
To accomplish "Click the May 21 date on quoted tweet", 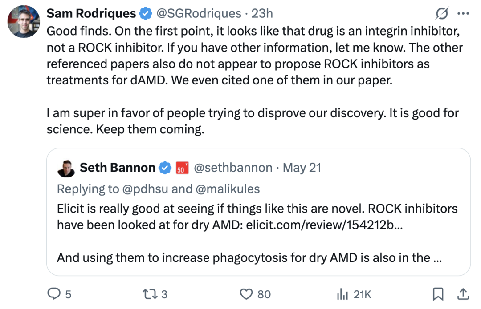I will click(x=302, y=168).
